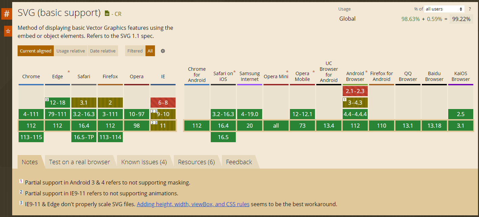
Task: Click Chrome for Android column header
Action: (197, 74)
